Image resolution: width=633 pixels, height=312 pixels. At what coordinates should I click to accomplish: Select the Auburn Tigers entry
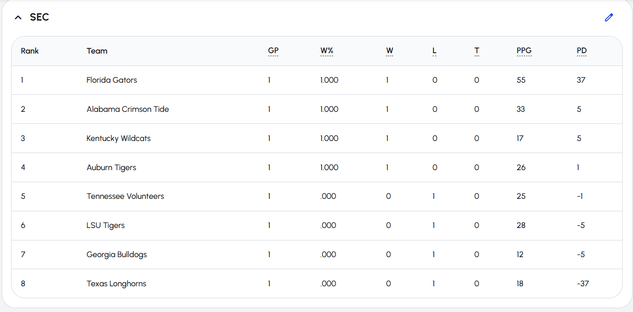(111, 168)
